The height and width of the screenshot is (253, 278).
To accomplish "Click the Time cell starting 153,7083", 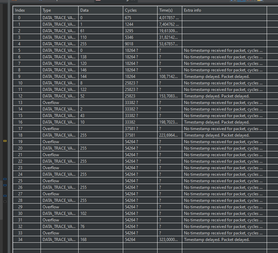I will click(170, 96).
